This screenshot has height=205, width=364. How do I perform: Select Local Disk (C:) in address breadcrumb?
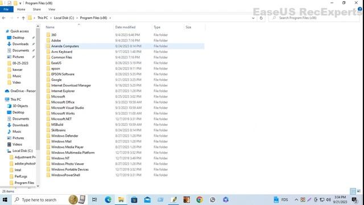coord(64,18)
